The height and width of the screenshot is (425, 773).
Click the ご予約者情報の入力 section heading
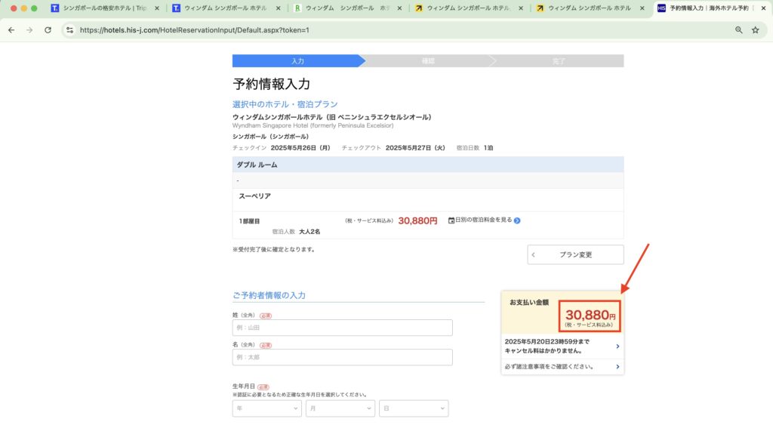coord(269,295)
